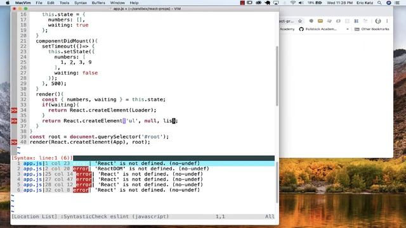Image resolution: width=406 pixels, height=228 pixels.
Task: Click the Wed 11:28 PM clock
Action: tap(340, 3)
